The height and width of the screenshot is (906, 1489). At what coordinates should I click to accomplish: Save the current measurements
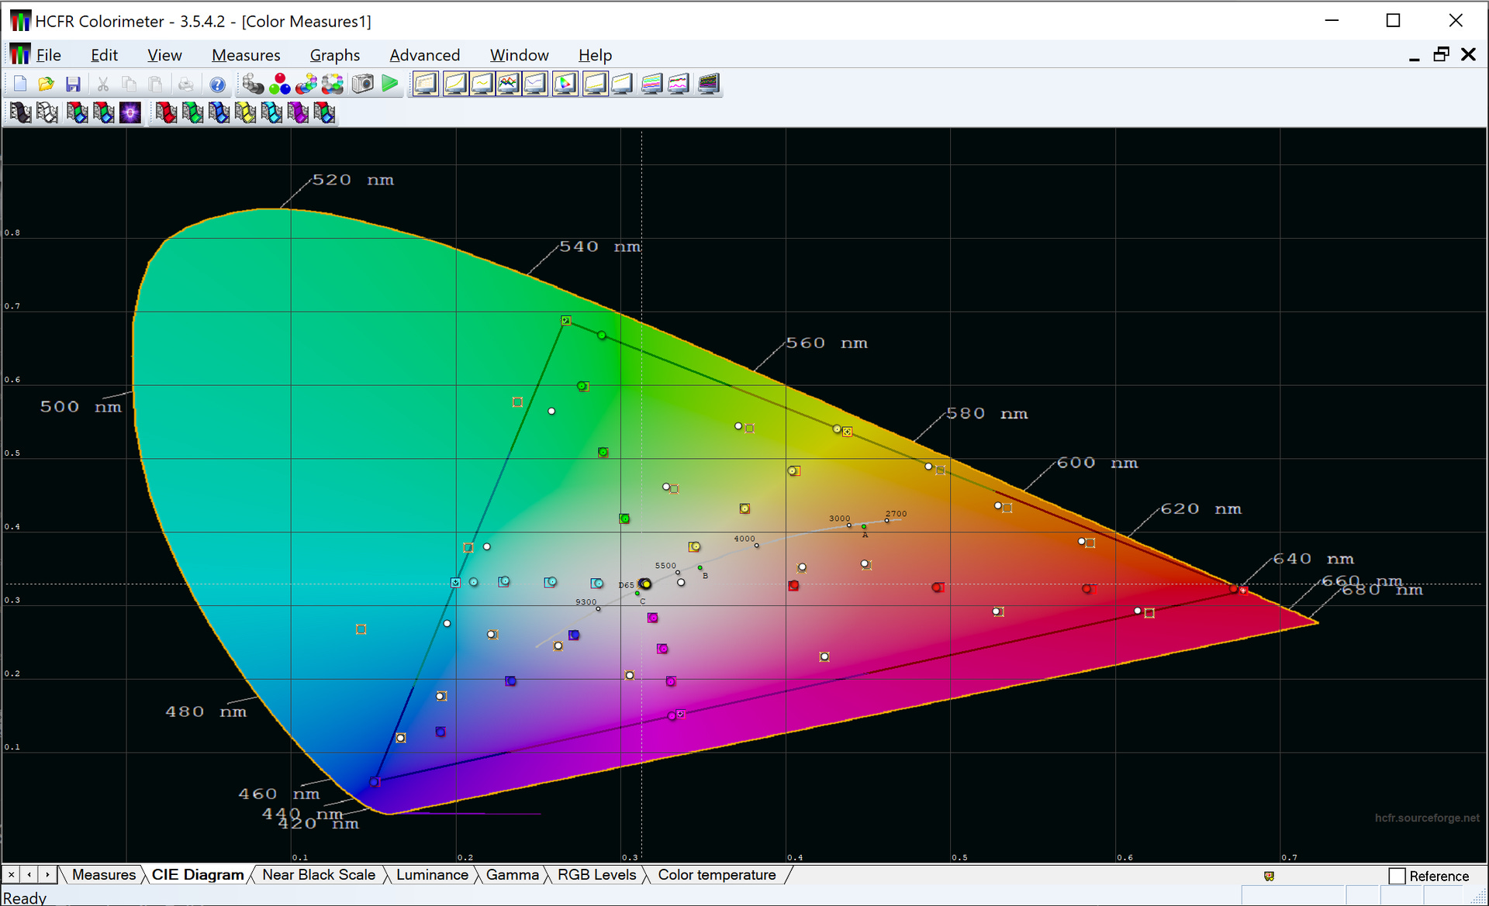pos(74,84)
